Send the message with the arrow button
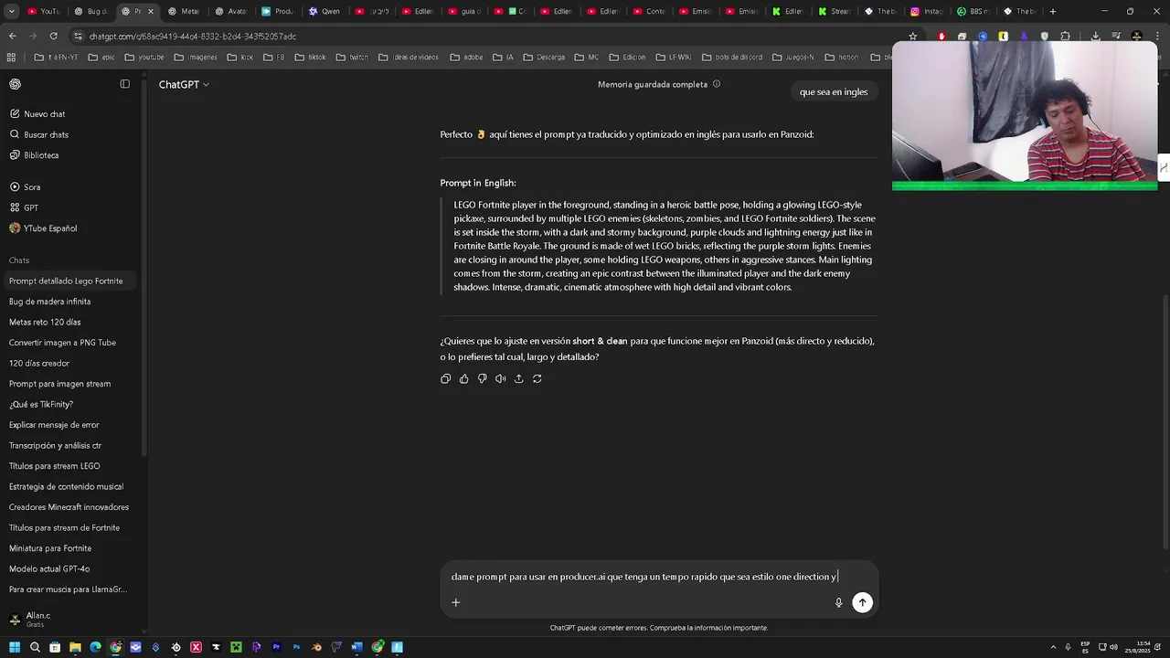1170x658 pixels. pos(862,602)
